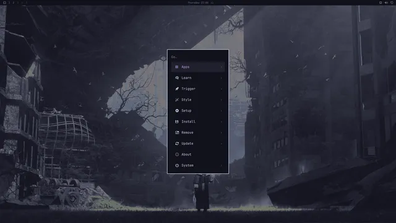Click the Setup gear icon
Viewport: 396px width, 223px height.
click(x=177, y=111)
